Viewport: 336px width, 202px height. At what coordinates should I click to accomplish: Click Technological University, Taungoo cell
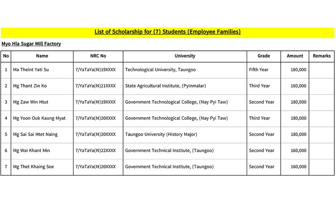click(x=160, y=70)
